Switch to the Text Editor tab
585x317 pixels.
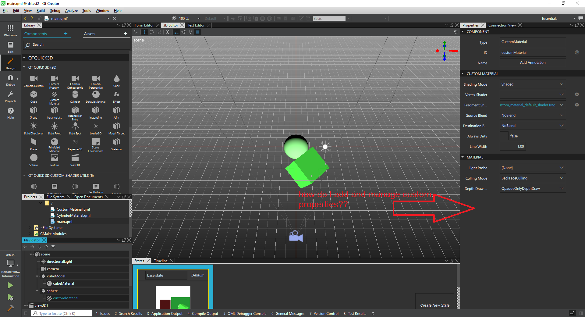tap(196, 25)
